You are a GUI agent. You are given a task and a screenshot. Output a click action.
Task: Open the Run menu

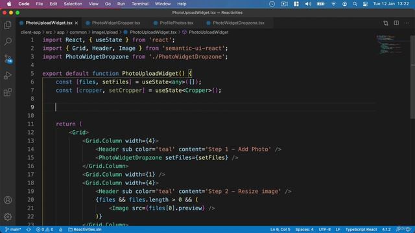(x=121, y=4)
